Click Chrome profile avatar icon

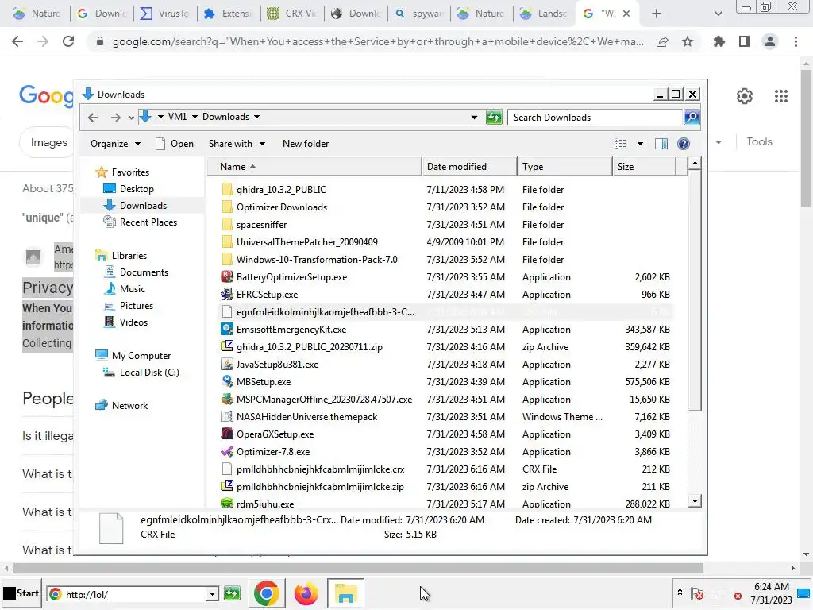click(770, 41)
